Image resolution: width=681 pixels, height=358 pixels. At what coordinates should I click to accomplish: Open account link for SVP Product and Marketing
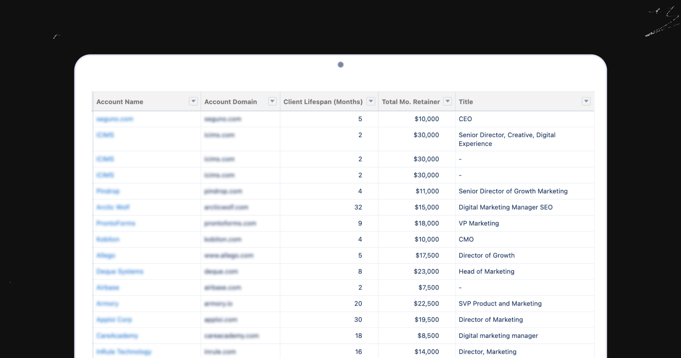pyautogui.click(x=107, y=303)
